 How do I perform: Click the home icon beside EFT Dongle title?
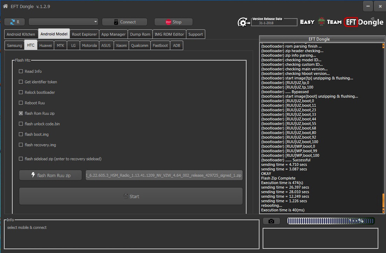pyautogui.click(x=5, y=6)
